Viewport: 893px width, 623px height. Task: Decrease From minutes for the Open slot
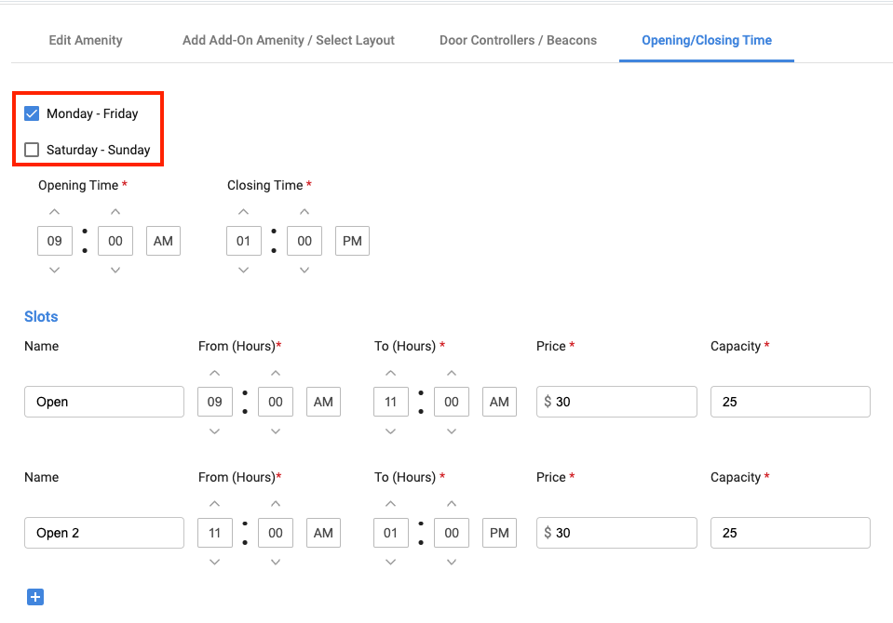tap(276, 431)
